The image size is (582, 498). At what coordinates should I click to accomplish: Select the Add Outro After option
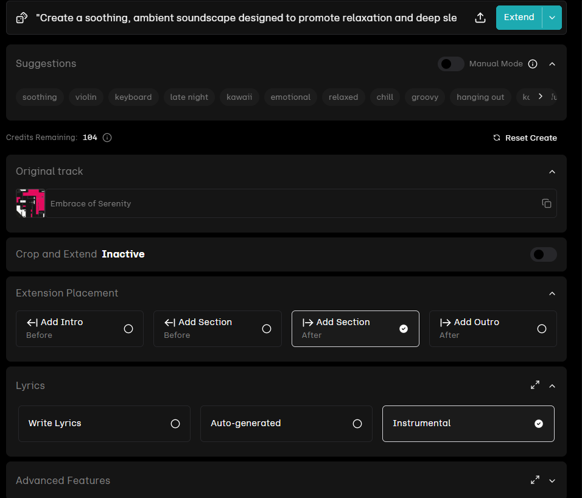tap(493, 329)
